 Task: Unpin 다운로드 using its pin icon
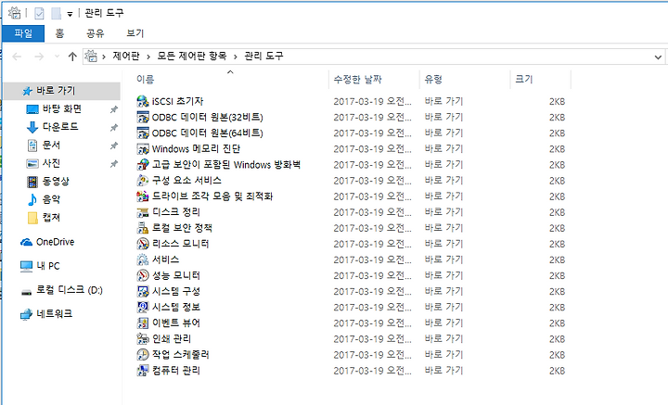pyautogui.click(x=114, y=127)
